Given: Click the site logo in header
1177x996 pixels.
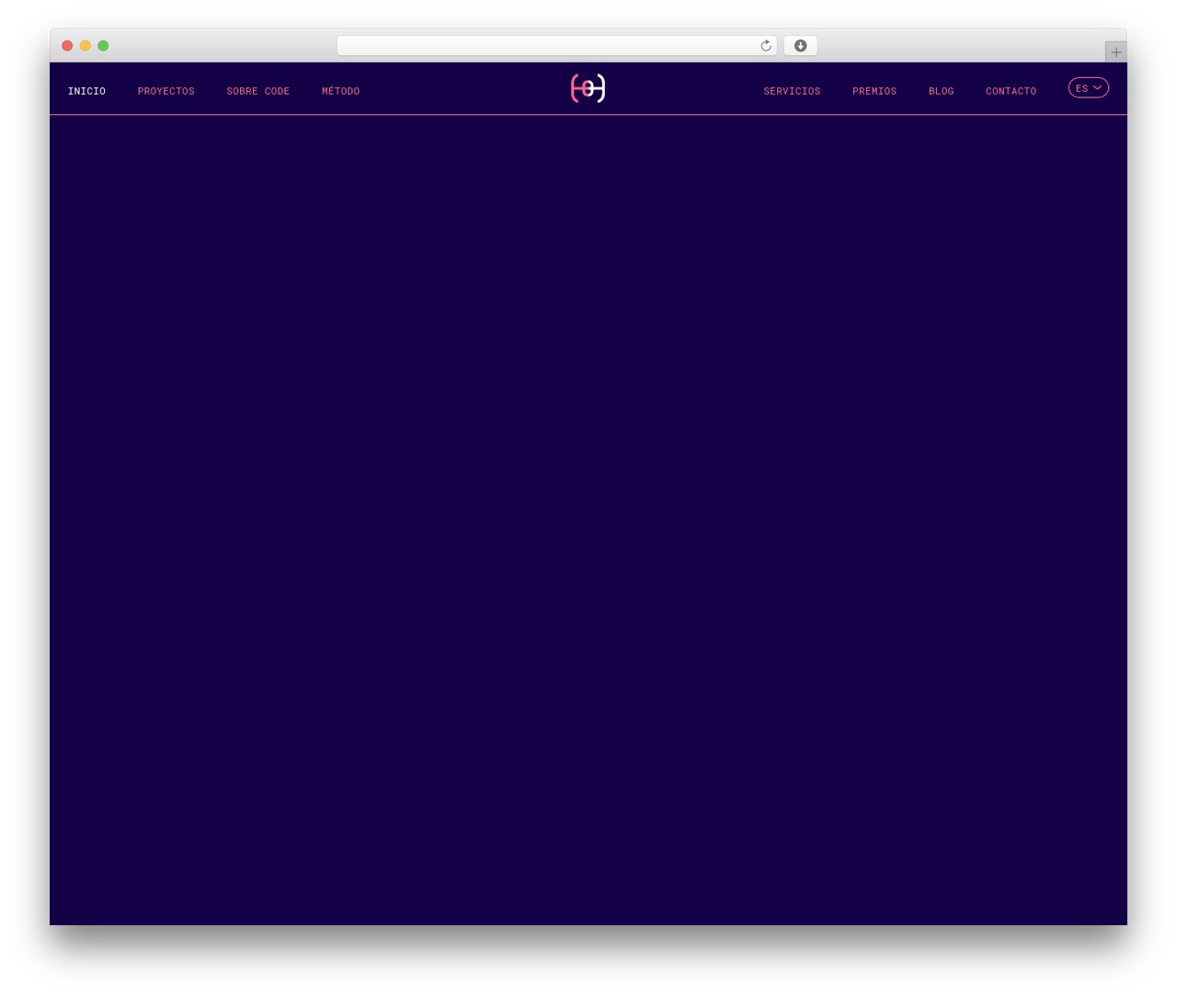Looking at the screenshot, I should (x=588, y=88).
